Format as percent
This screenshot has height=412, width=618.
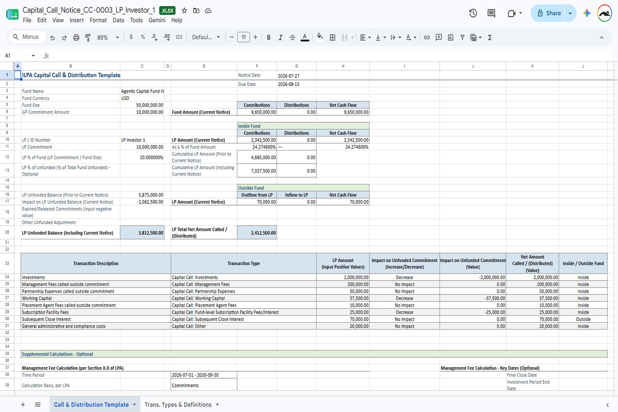coord(143,37)
